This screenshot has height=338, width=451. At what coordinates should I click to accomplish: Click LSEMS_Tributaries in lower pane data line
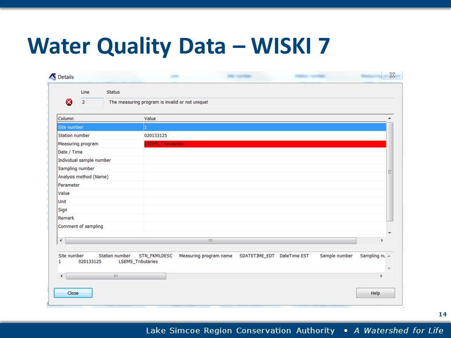pos(138,261)
